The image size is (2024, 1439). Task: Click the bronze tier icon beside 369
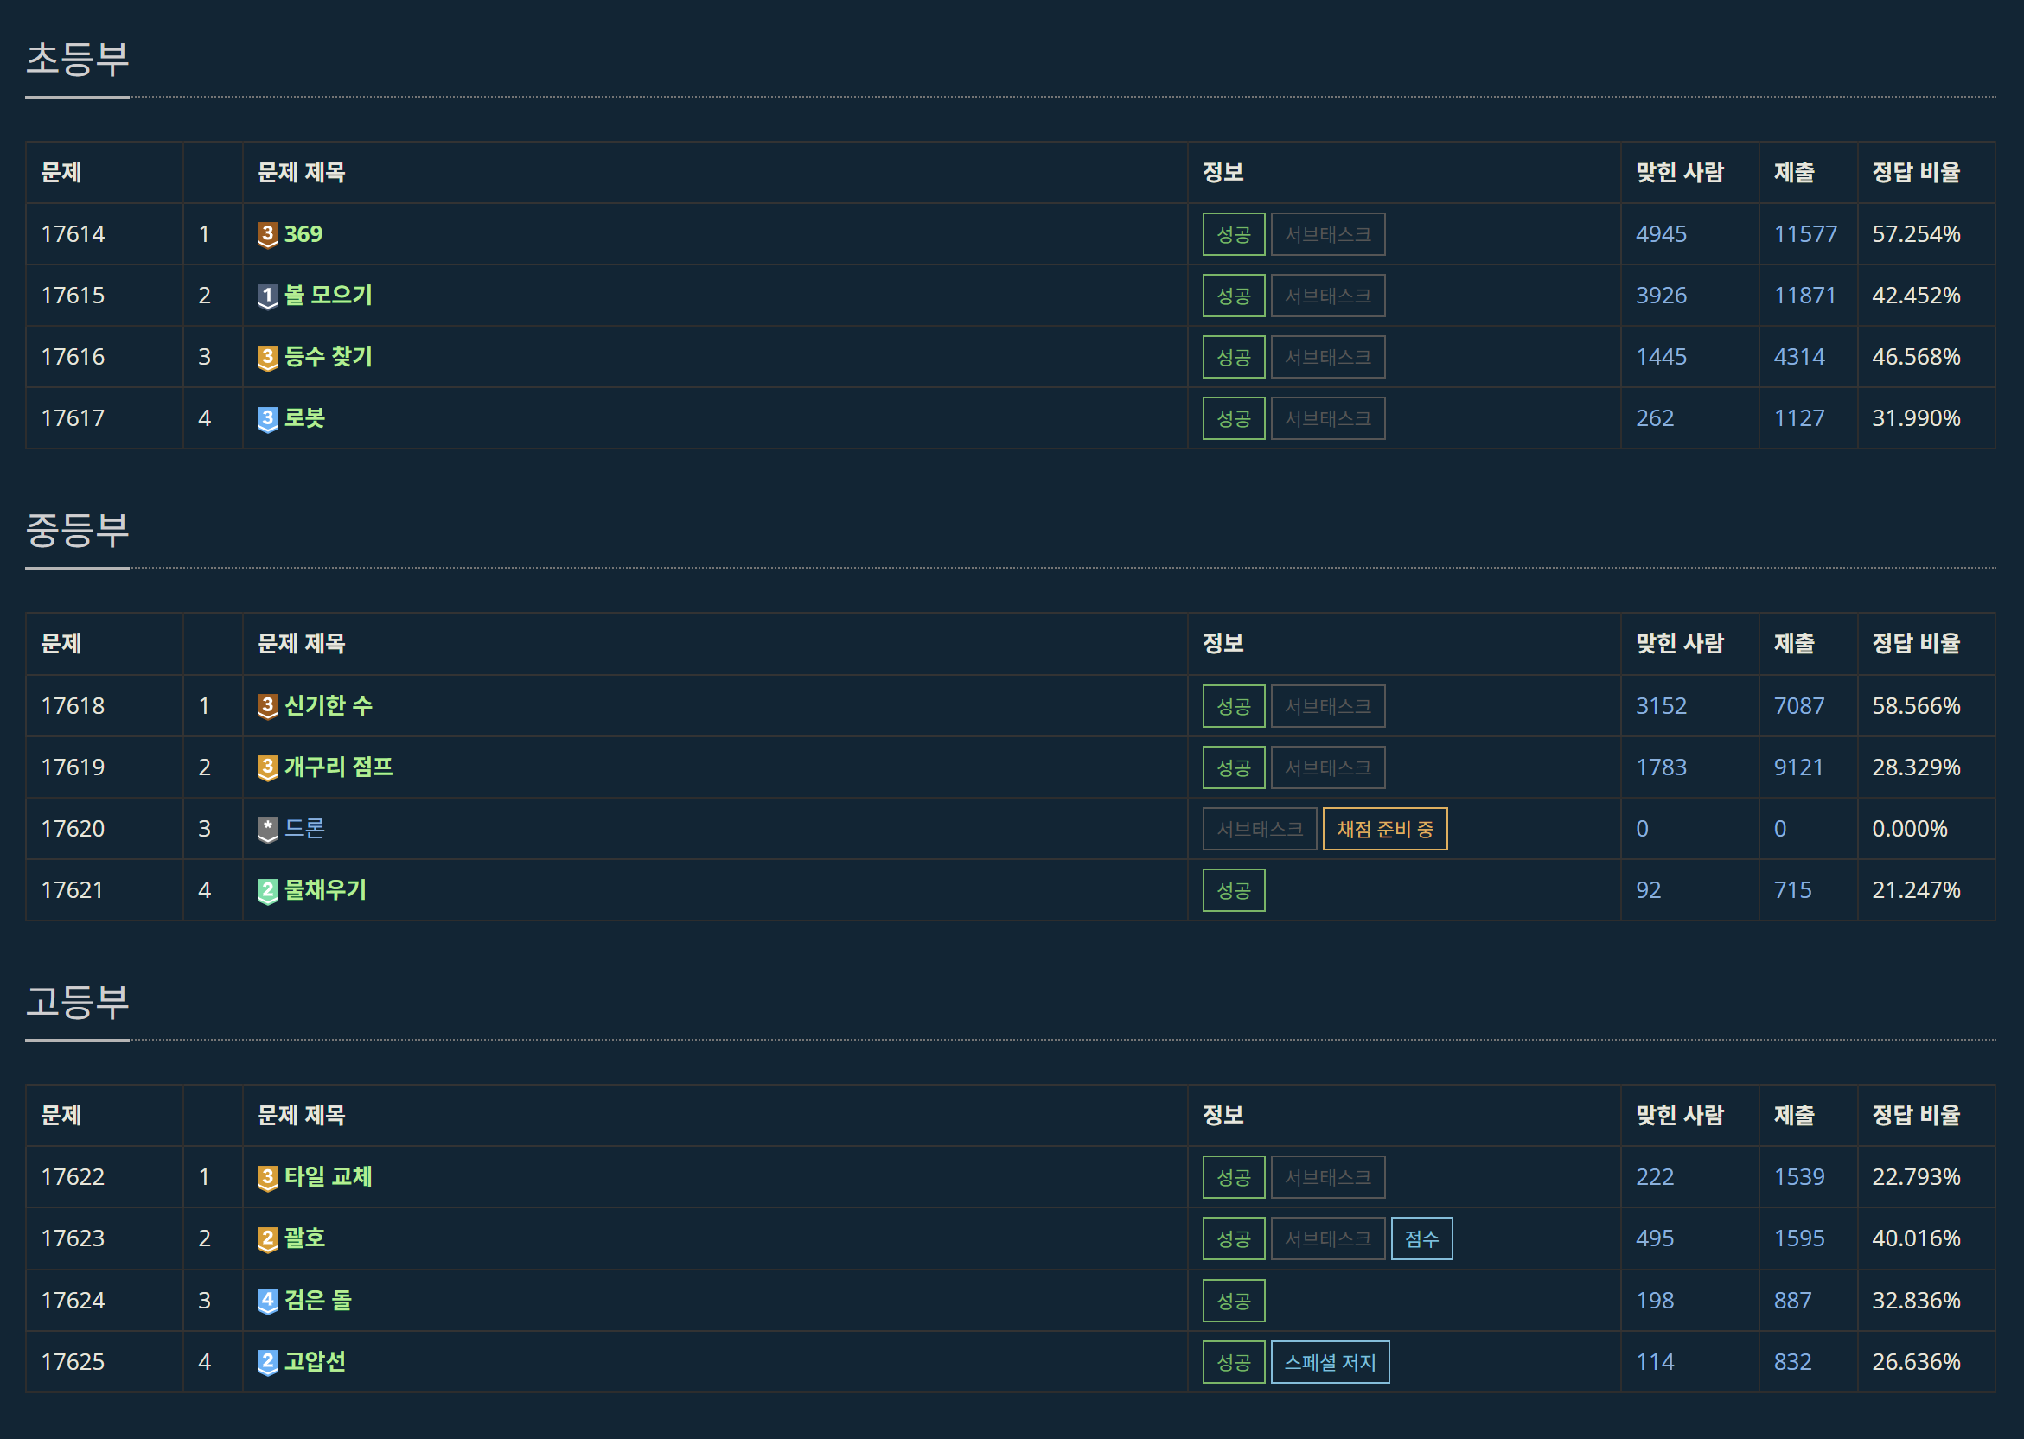click(268, 235)
